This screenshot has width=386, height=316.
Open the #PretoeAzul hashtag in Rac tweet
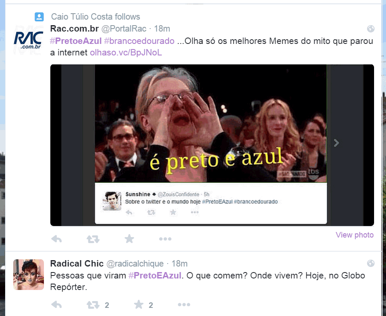[x=76, y=41]
